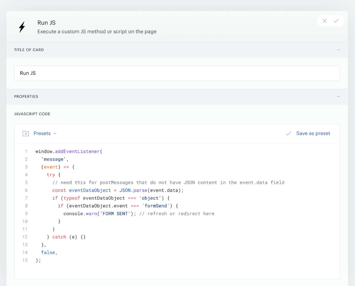This screenshot has height=286, width=355.
Task: Click the refresh or redirect here comment
Action: coord(177,214)
